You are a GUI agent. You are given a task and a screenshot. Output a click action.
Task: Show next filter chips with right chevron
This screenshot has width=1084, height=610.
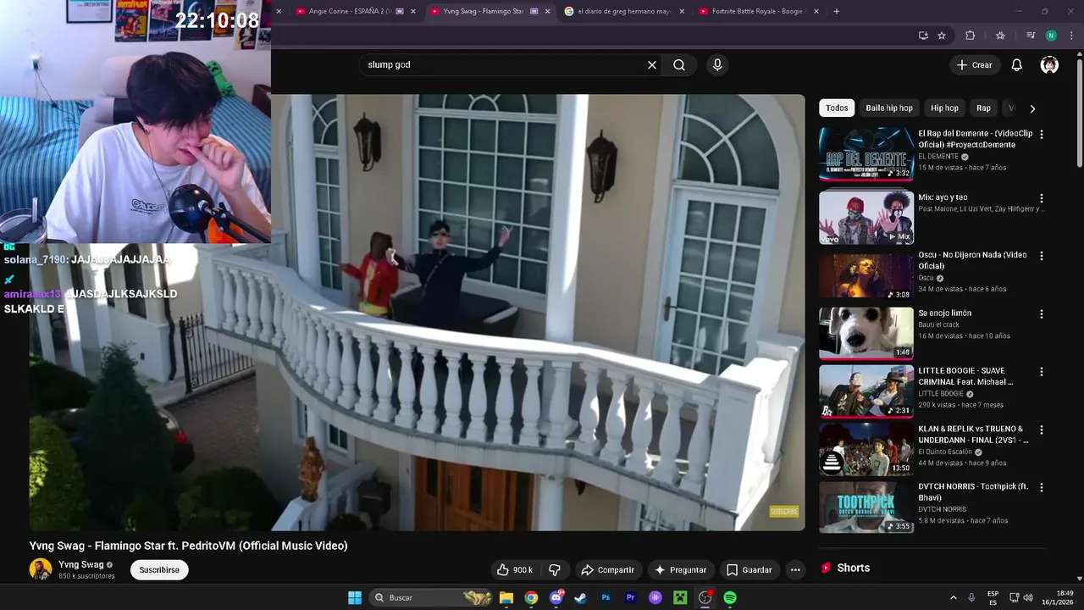click(x=1032, y=108)
